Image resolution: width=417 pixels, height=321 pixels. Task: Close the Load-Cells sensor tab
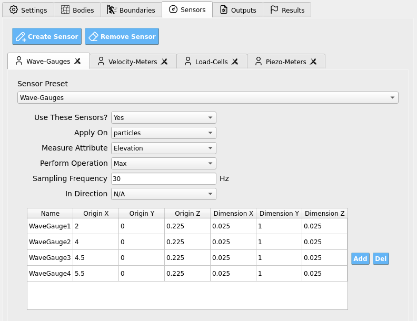coord(235,62)
